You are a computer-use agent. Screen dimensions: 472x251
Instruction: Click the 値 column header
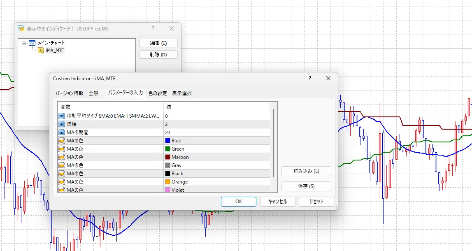217,107
